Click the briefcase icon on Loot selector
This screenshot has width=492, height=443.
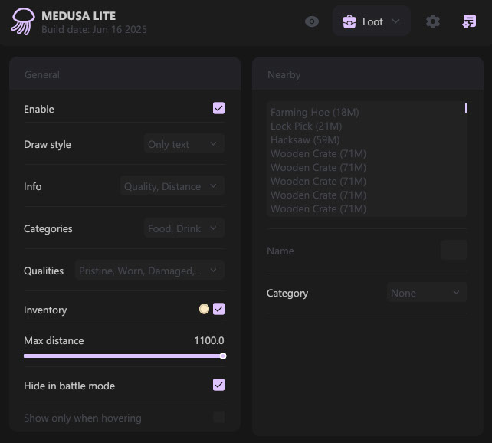tap(349, 21)
